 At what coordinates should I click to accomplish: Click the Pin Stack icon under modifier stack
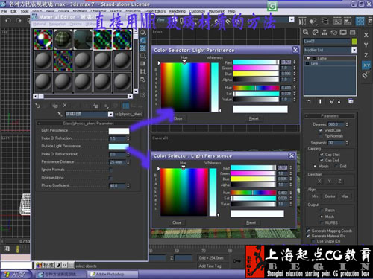pos(309,101)
